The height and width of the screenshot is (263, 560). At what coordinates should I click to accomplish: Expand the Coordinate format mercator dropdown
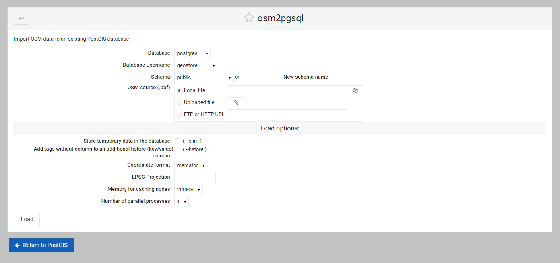[190, 165]
